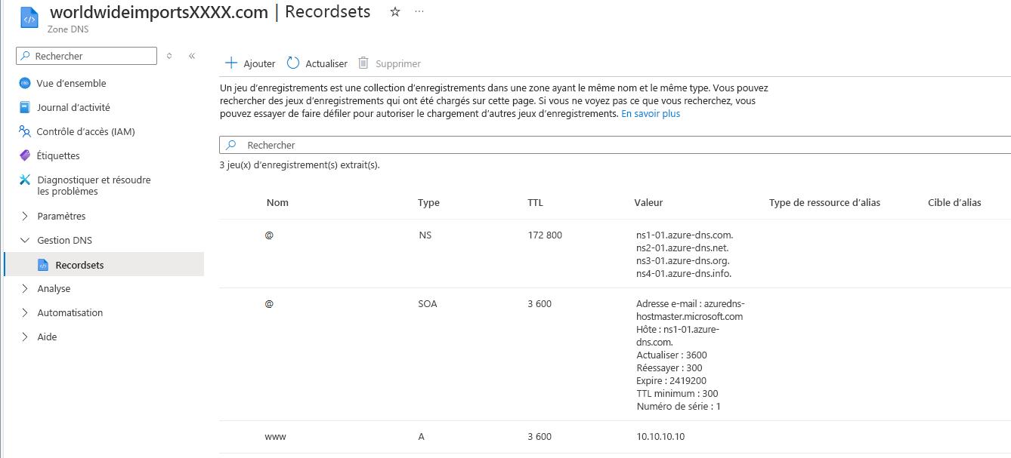
Task: Click the Journal d'activité icon
Action: pyautogui.click(x=25, y=107)
